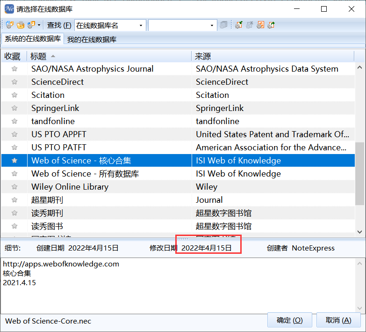Screen dimensions: 366x332
Task: Click the http://apps.webofknowledge.com description text
Action: click(x=61, y=264)
